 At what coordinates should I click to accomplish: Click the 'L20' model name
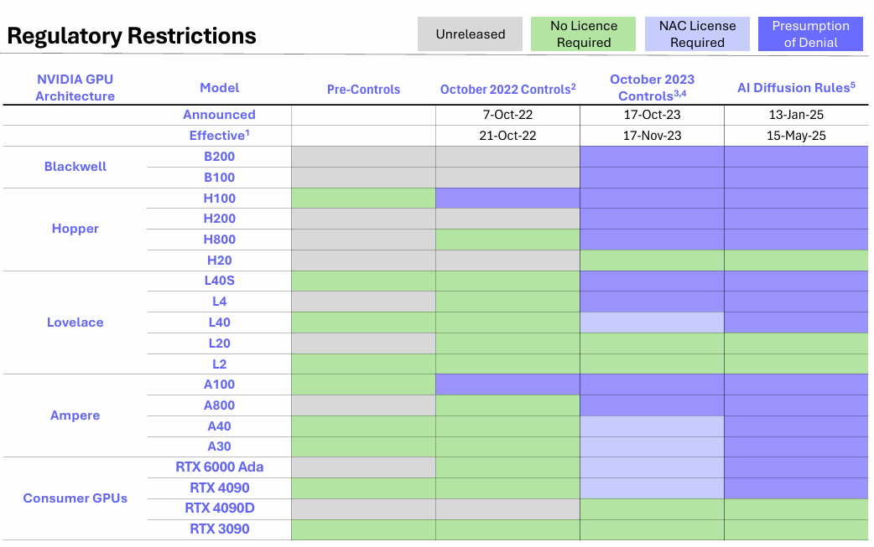pyautogui.click(x=220, y=343)
